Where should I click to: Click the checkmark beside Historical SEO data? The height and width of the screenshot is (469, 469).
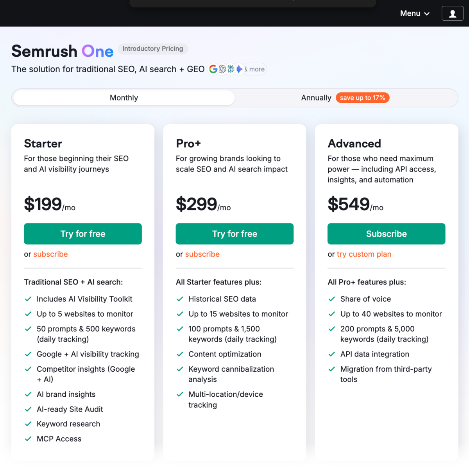click(x=180, y=299)
